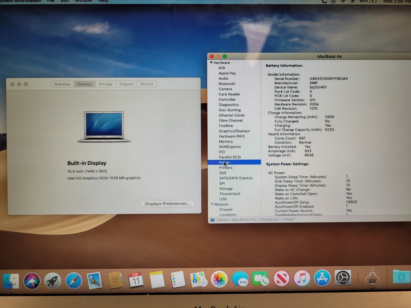Open Calendar app in dock
Viewport: 411px width, 308px height.
[136, 280]
